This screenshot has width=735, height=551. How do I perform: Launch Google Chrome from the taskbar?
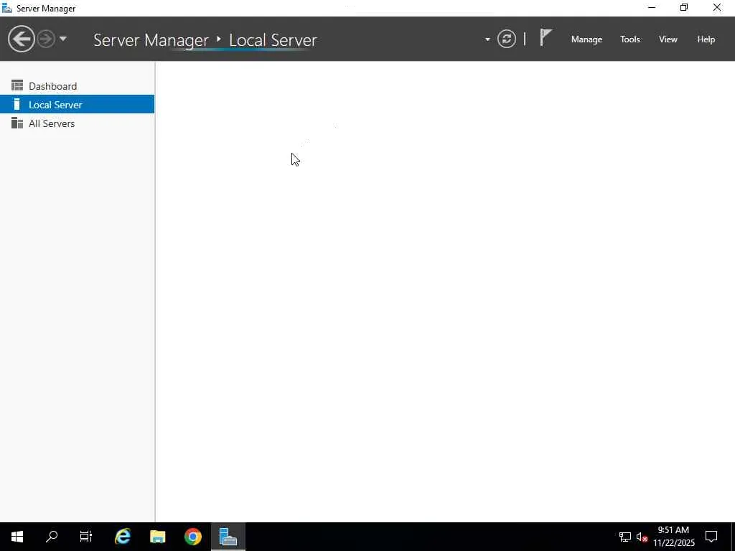(192, 537)
